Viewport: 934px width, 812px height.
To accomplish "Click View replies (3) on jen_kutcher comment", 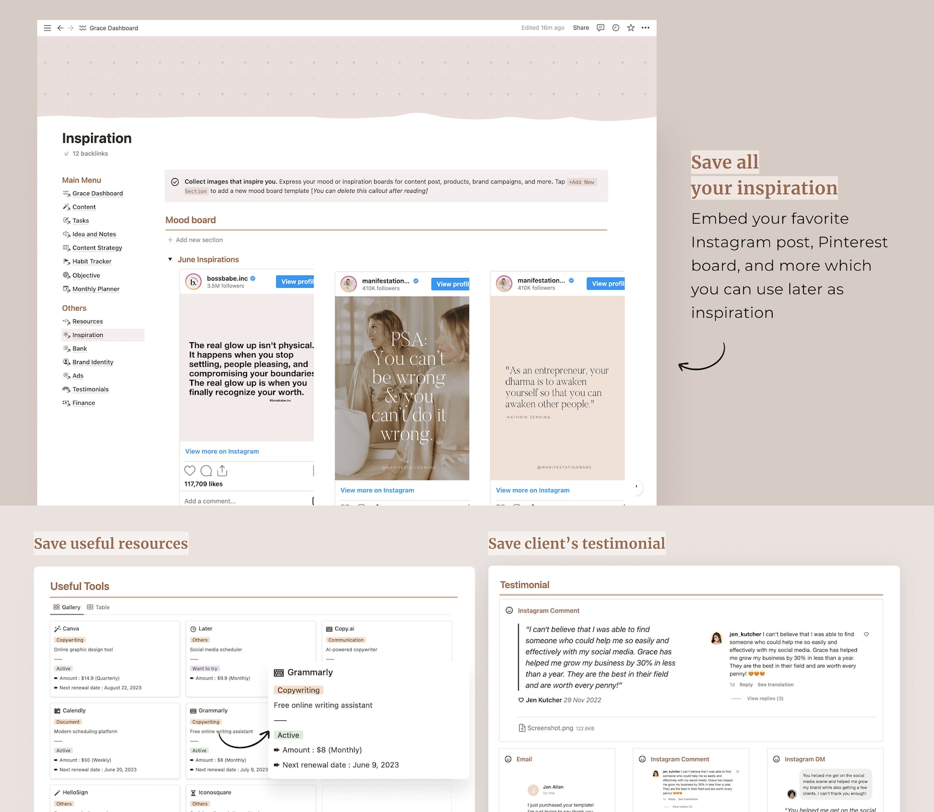I will coord(765,699).
